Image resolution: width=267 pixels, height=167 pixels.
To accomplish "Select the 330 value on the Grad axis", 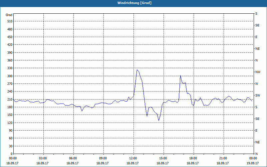I will pyautogui.click(x=10, y=68).
